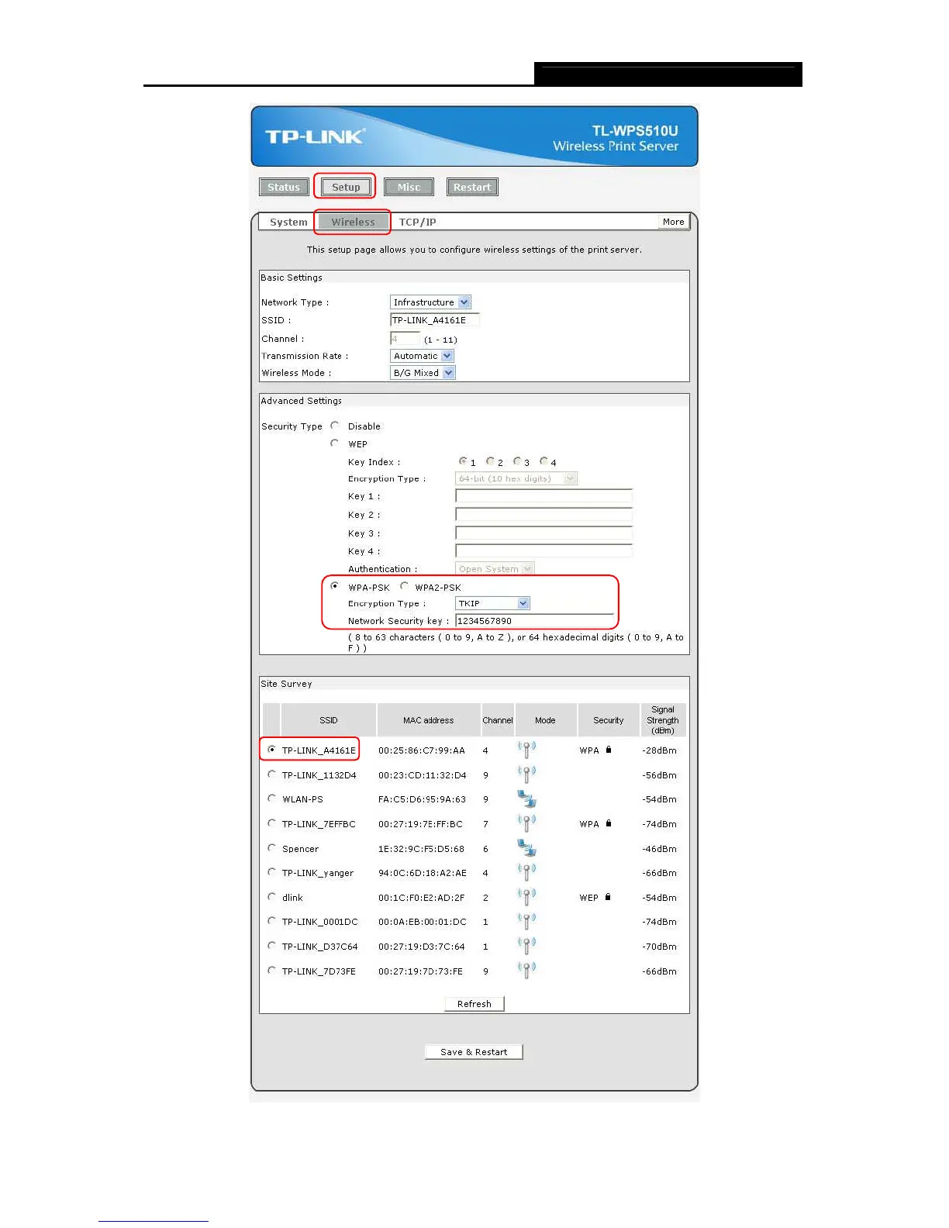Click the Signal Strength column header
Viewport: 949px width, 1228px height.
pos(663,720)
